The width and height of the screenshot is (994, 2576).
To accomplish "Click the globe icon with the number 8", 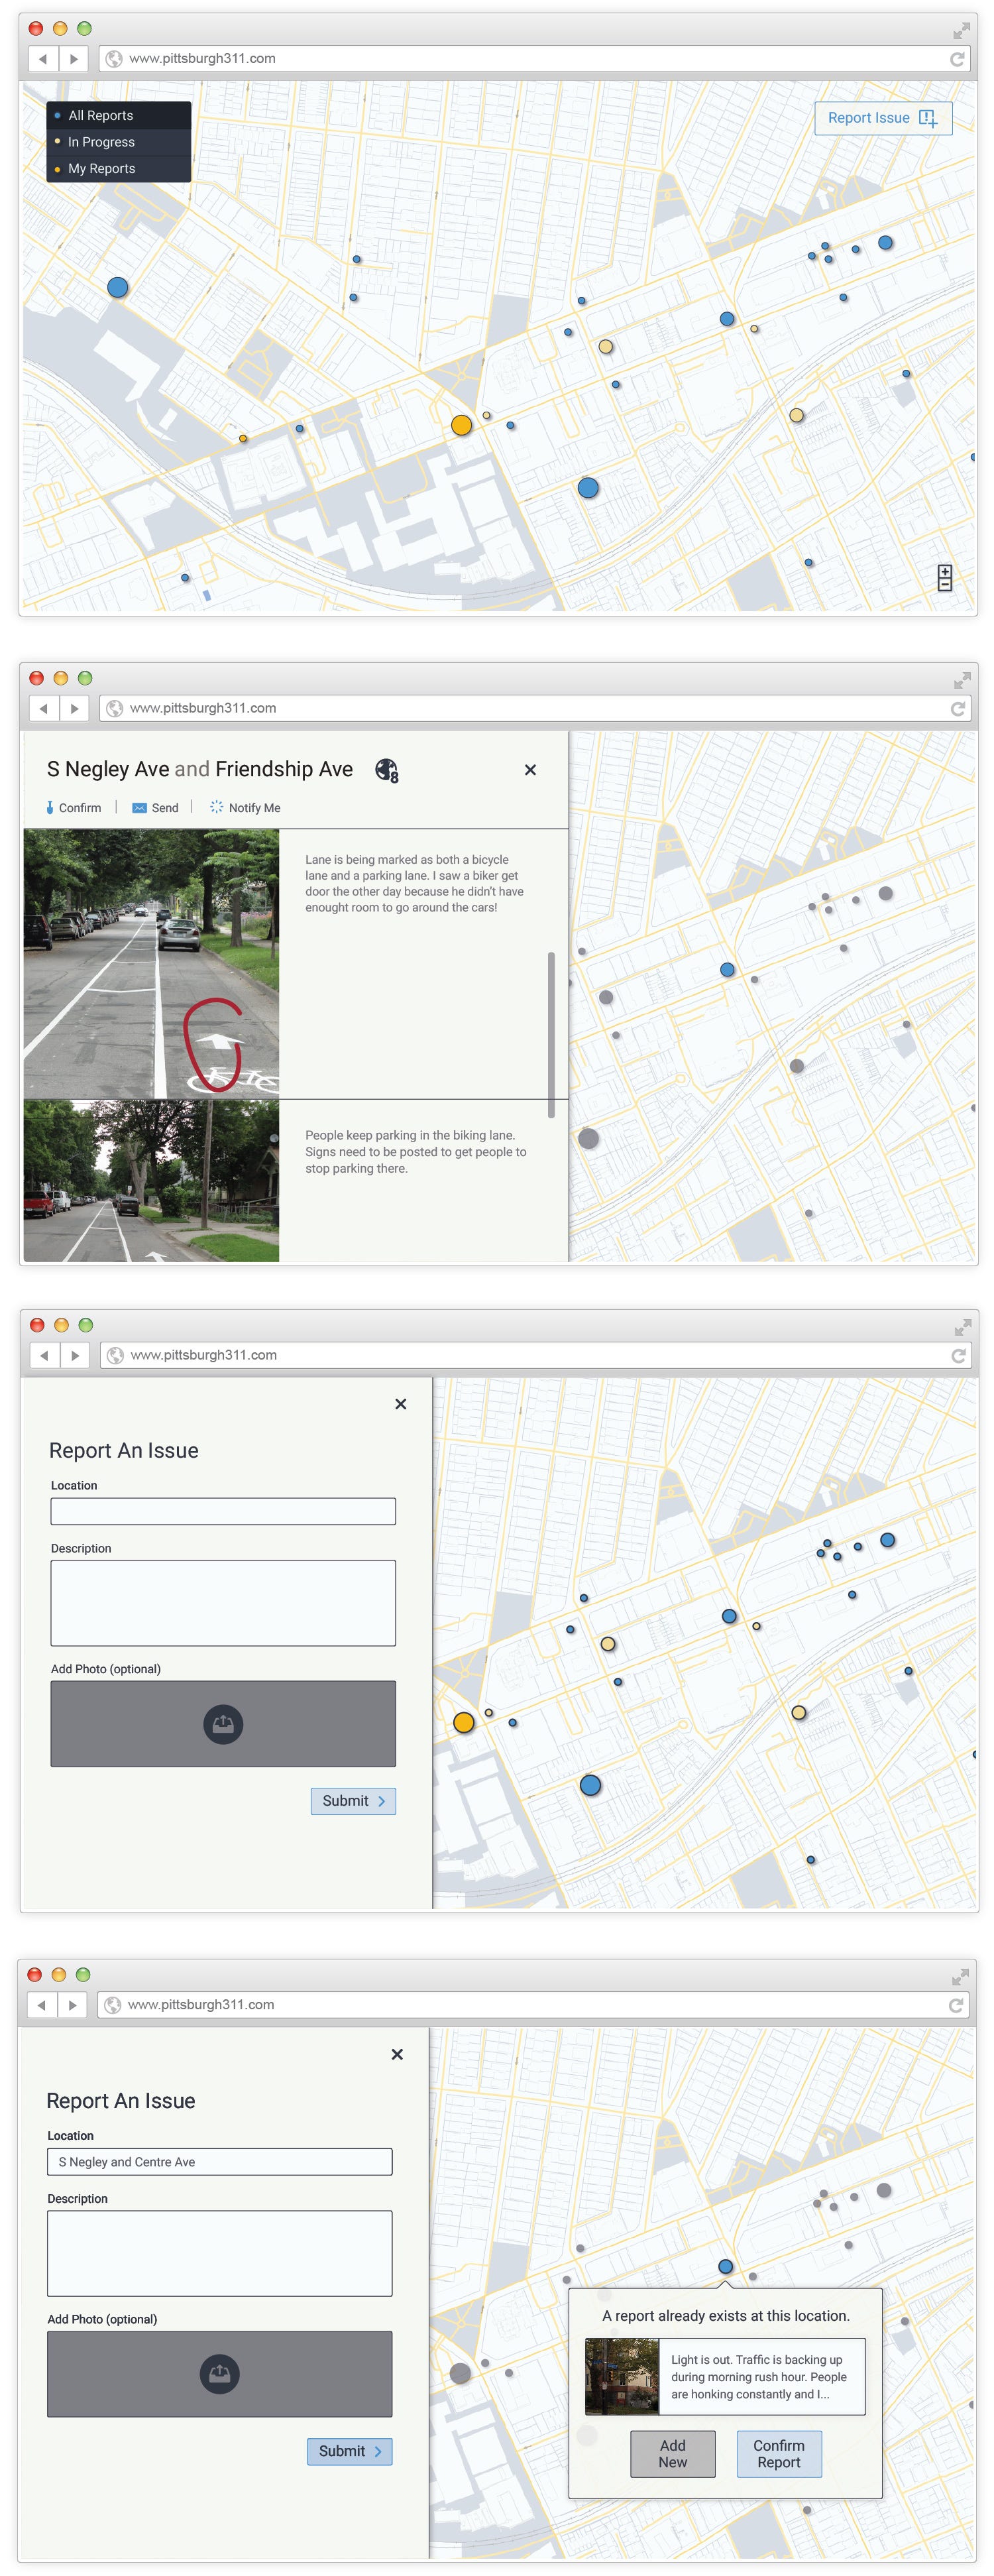I will pos(387,770).
